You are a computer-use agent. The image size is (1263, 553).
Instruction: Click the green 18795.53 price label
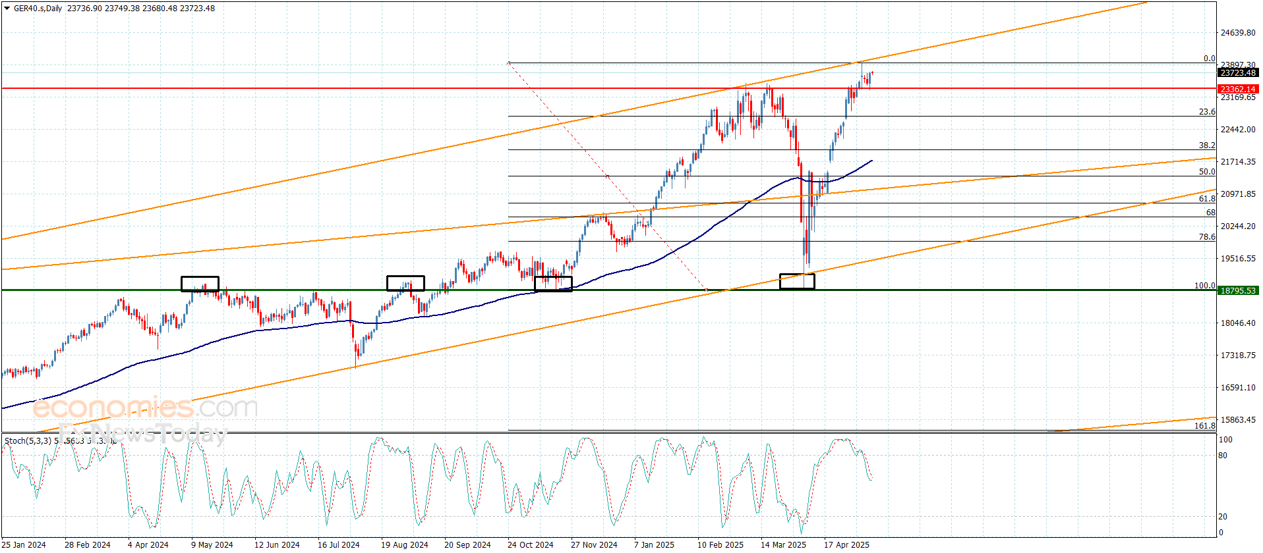(x=1238, y=290)
